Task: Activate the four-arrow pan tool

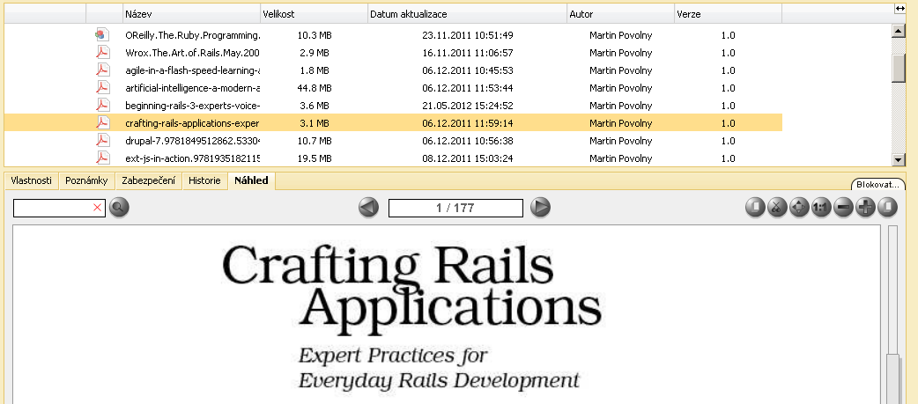Action: coord(799,207)
